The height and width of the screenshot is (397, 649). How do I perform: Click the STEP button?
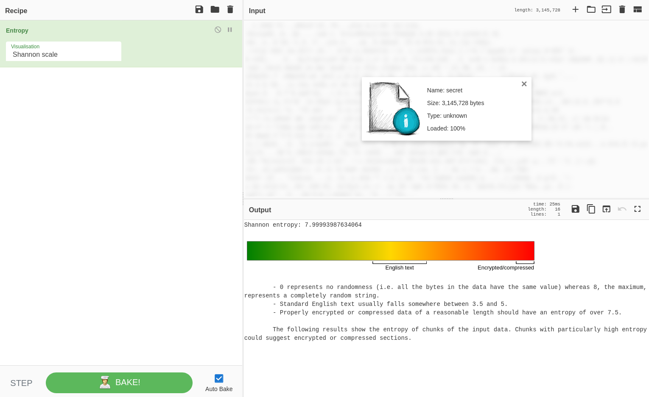[21, 383]
